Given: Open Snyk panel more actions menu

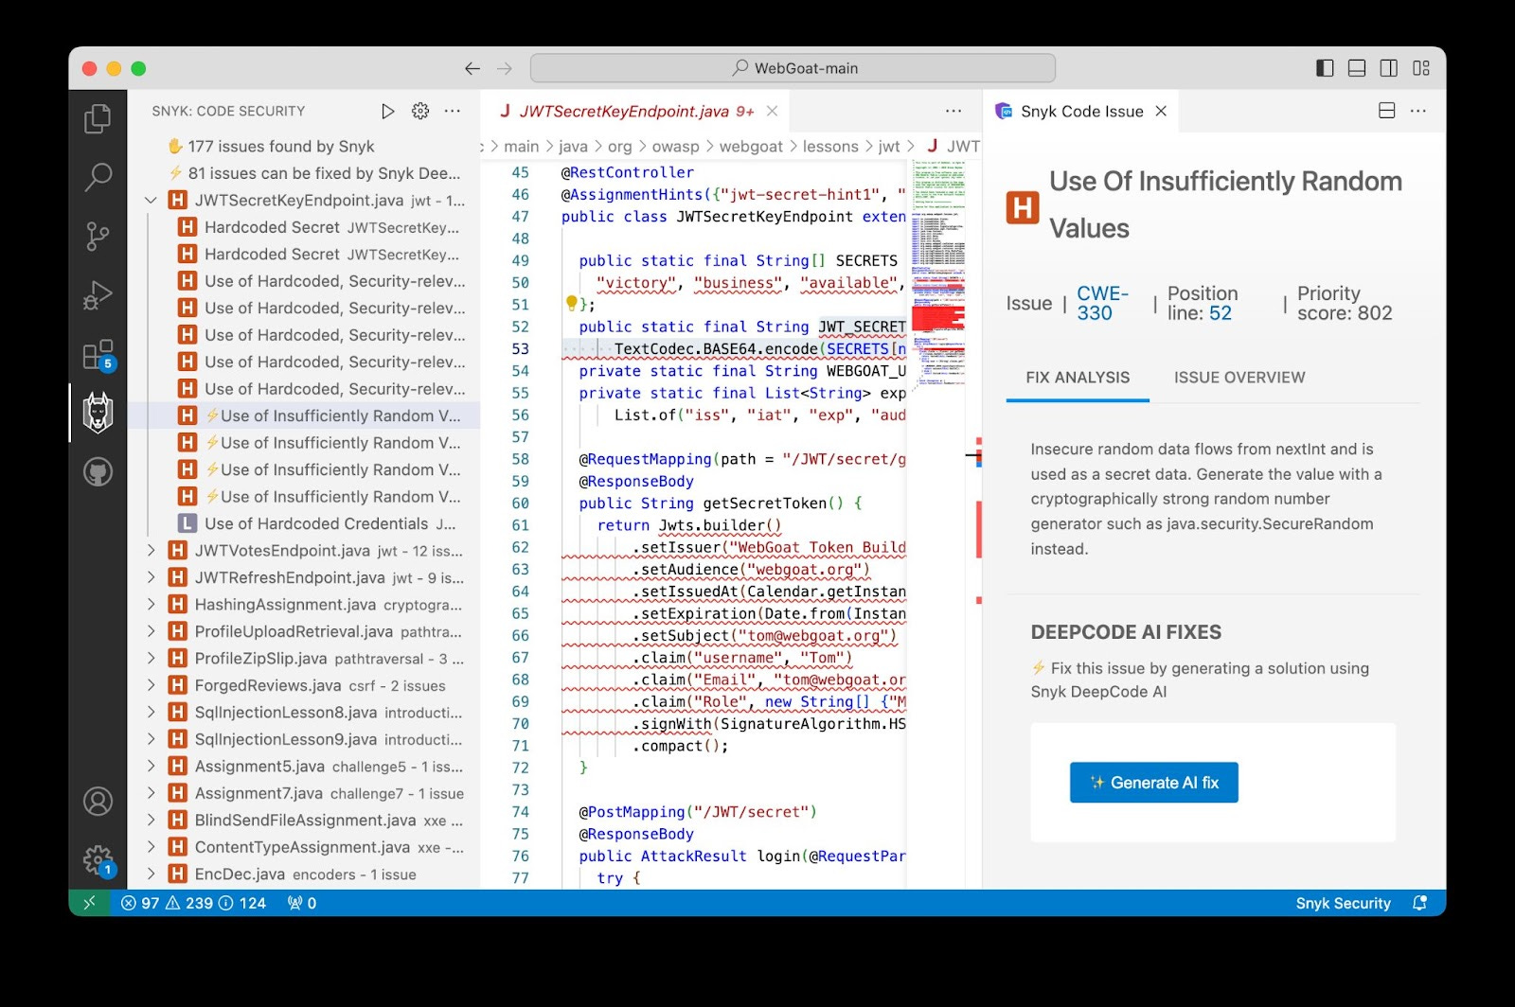Looking at the screenshot, I should click(x=453, y=112).
